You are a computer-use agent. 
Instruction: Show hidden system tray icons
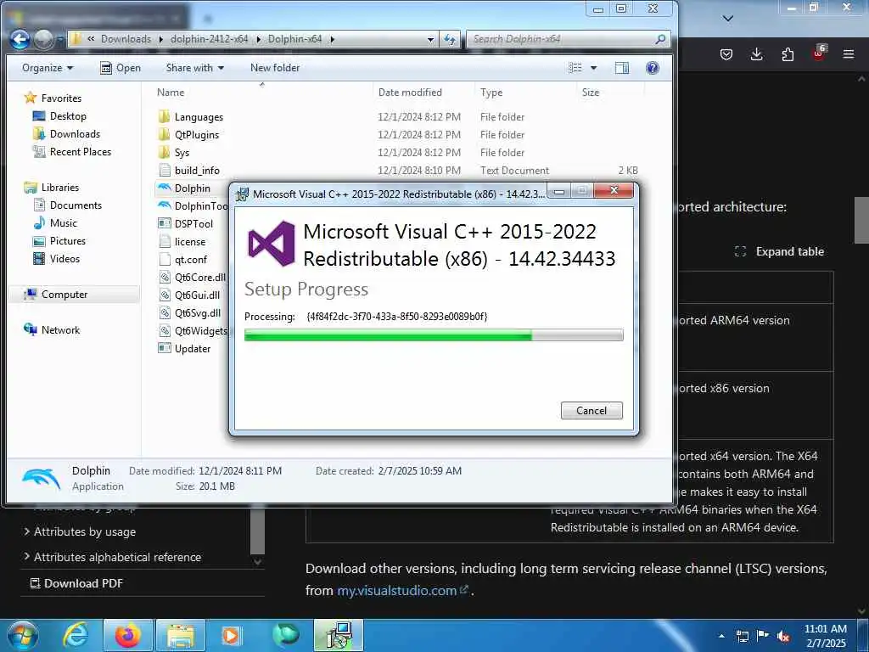721,636
